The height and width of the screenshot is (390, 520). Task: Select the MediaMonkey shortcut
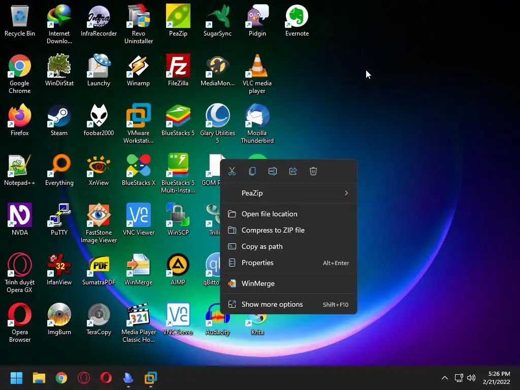coord(217,70)
